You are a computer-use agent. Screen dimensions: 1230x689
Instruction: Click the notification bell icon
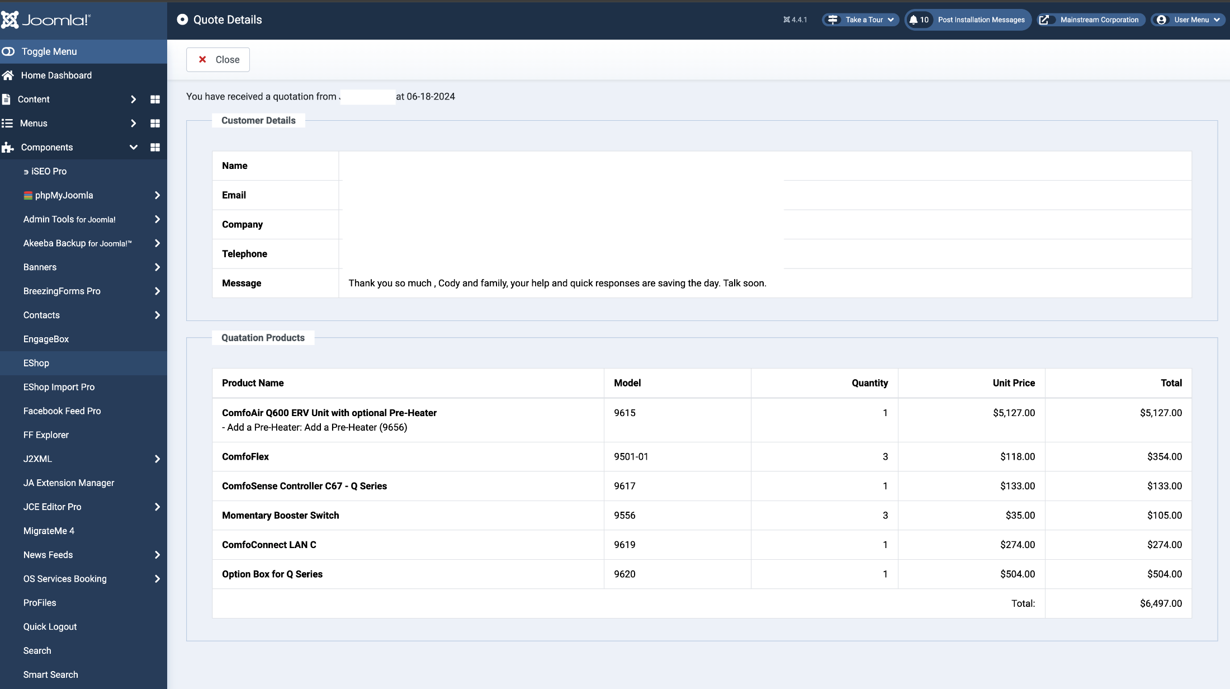914,20
